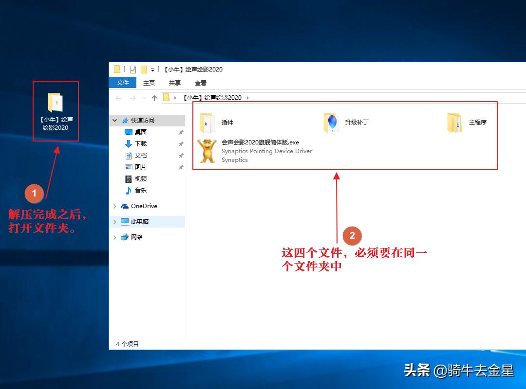526x389 pixels.
Task: Expand the 网络 tree node
Action: pyautogui.click(x=116, y=237)
